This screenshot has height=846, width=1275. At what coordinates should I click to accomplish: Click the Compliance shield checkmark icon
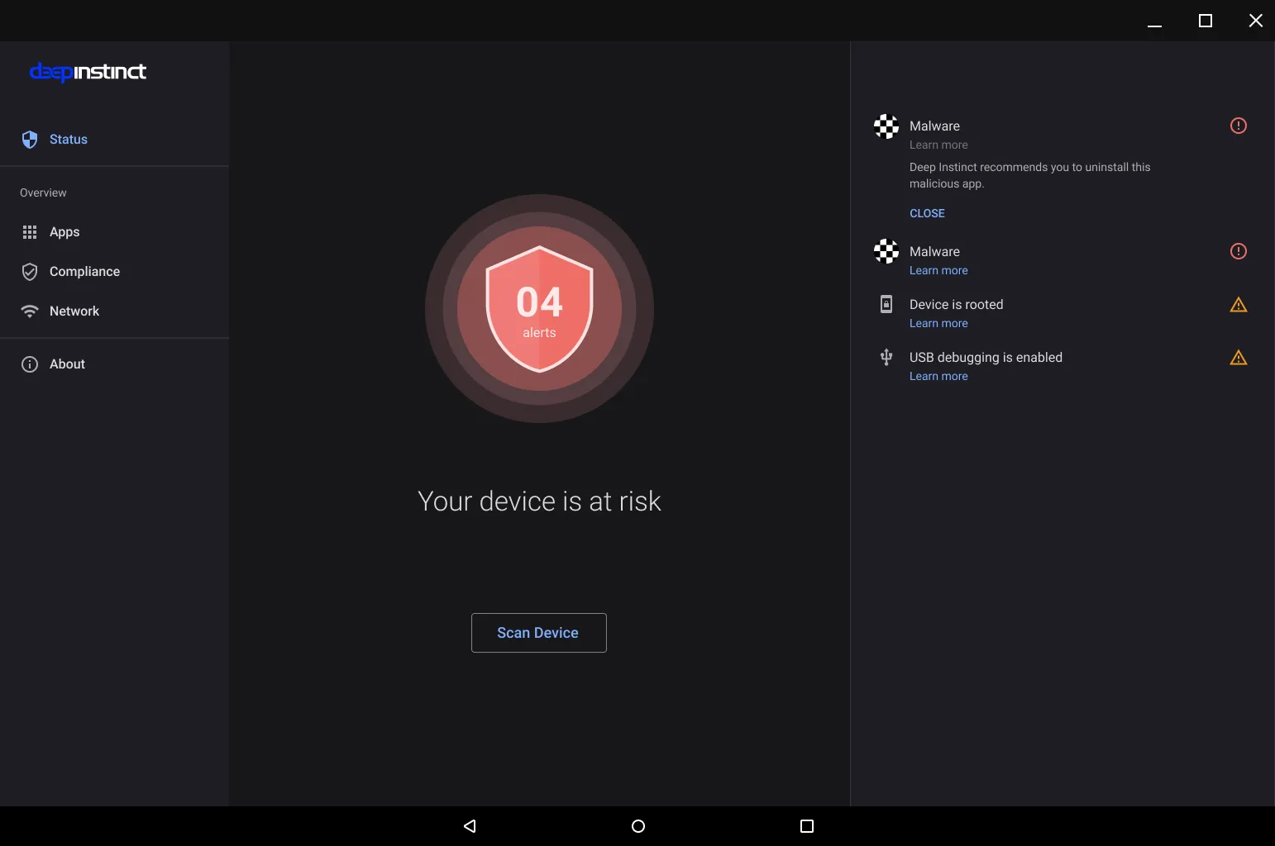(x=30, y=272)
